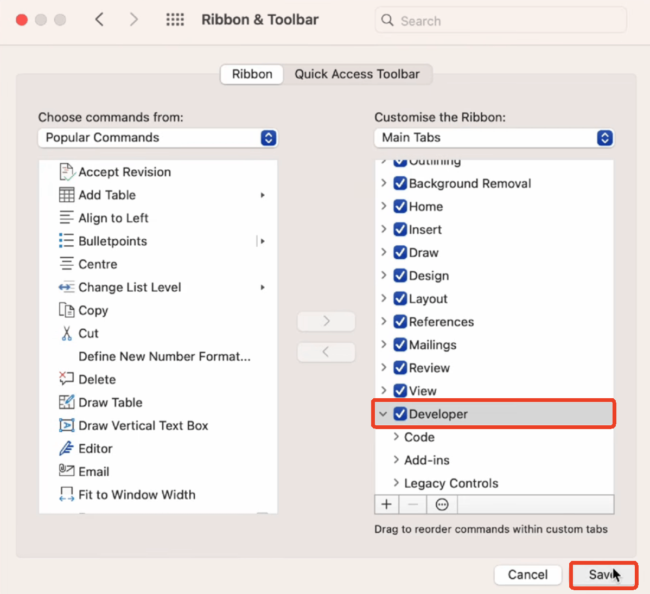This screenshot has height=594, width=650.
Task: Click the Editor pen icon
Action: point(66,448)
